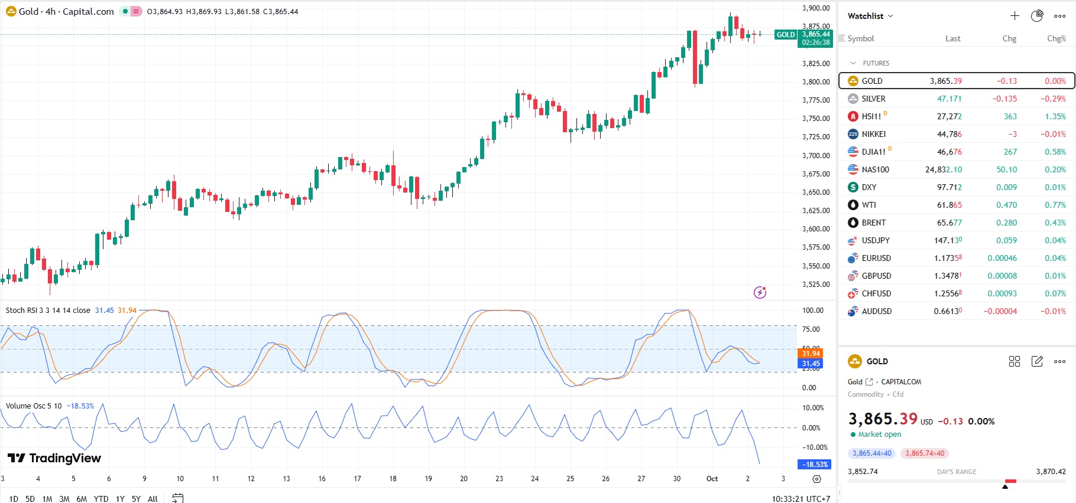Click the edit note icon for GOLD

(x=1037, y=361)
